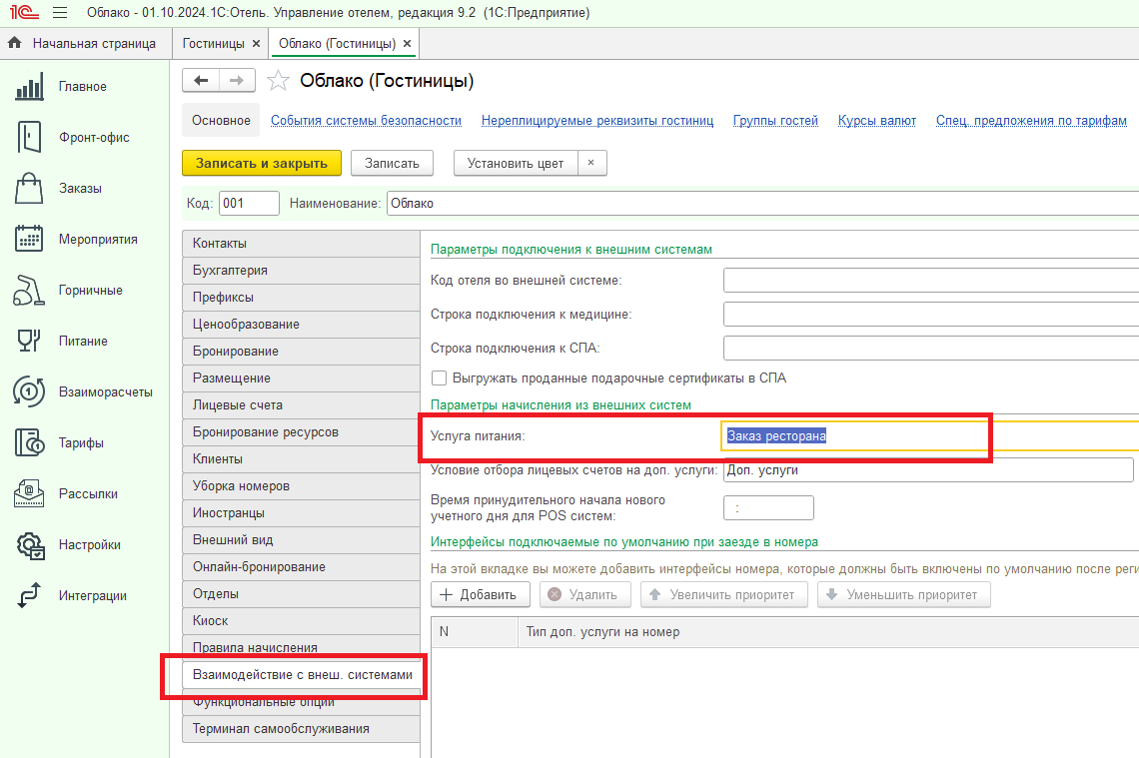Open Спец. предложения по тарифам link
Viewport: 1139px width, 758px height.
coord(1031,121)
